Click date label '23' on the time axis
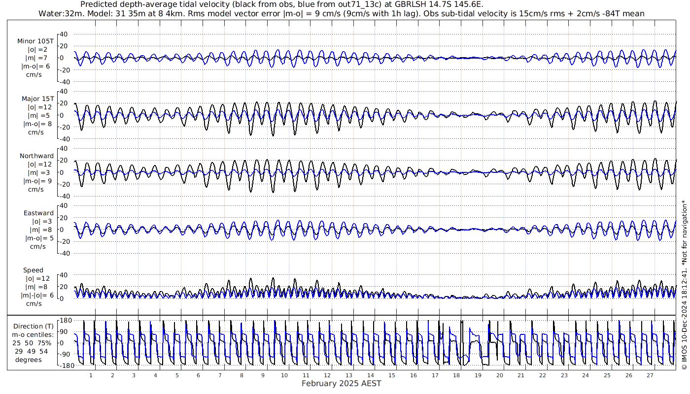 point(564,375)
